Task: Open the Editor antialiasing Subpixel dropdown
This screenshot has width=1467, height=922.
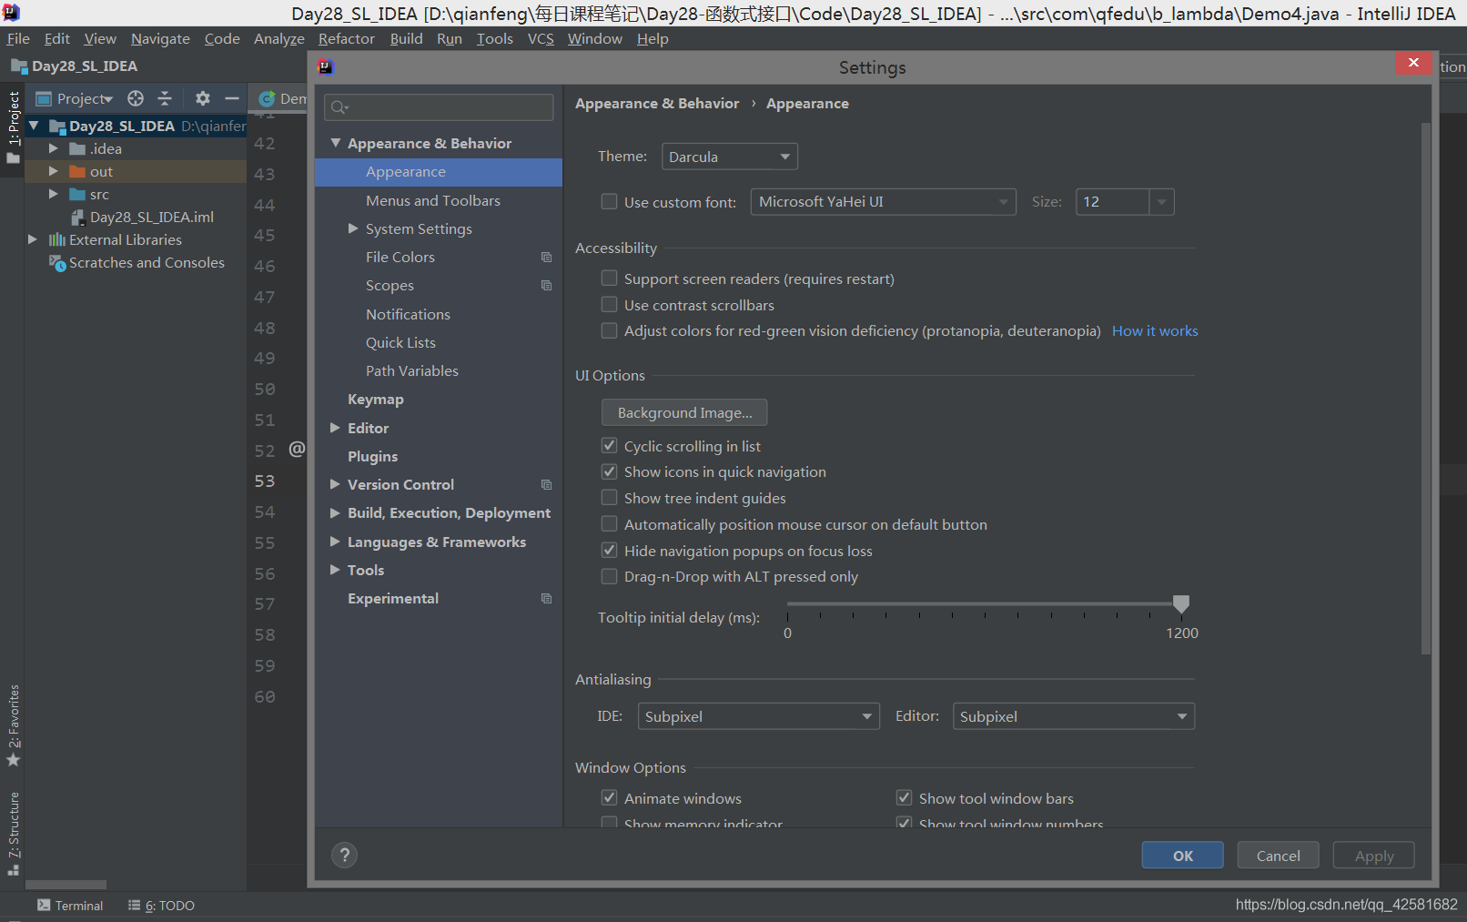Action: click(x=1074, y=716)
